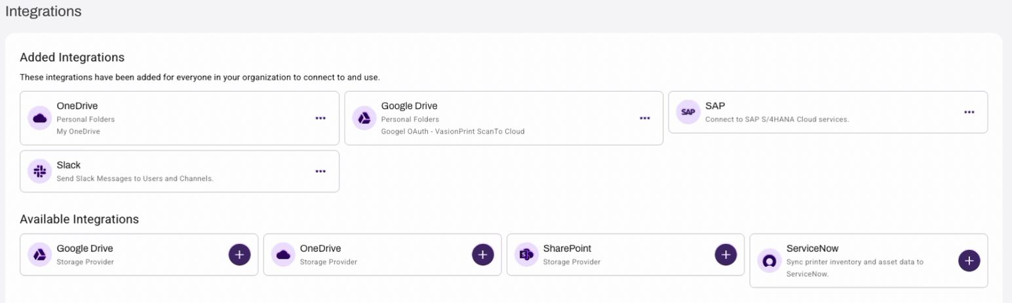The image size is (1012, 303).
Task: Add the OneDrive storage provider integration
Action: pos(482,255)
